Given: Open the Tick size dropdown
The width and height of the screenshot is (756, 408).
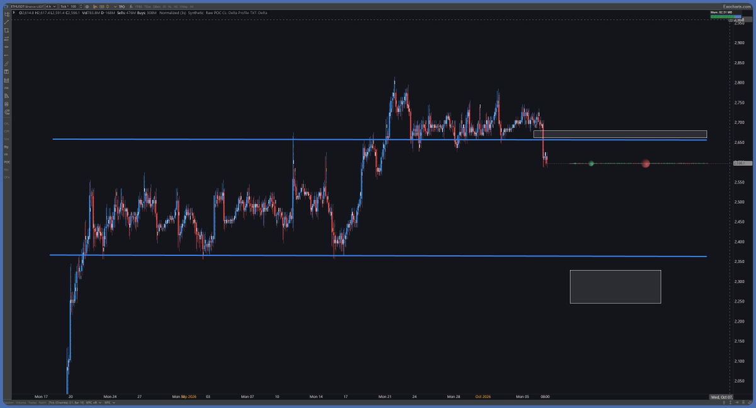Looking at the screenshot, I should 65,6.
